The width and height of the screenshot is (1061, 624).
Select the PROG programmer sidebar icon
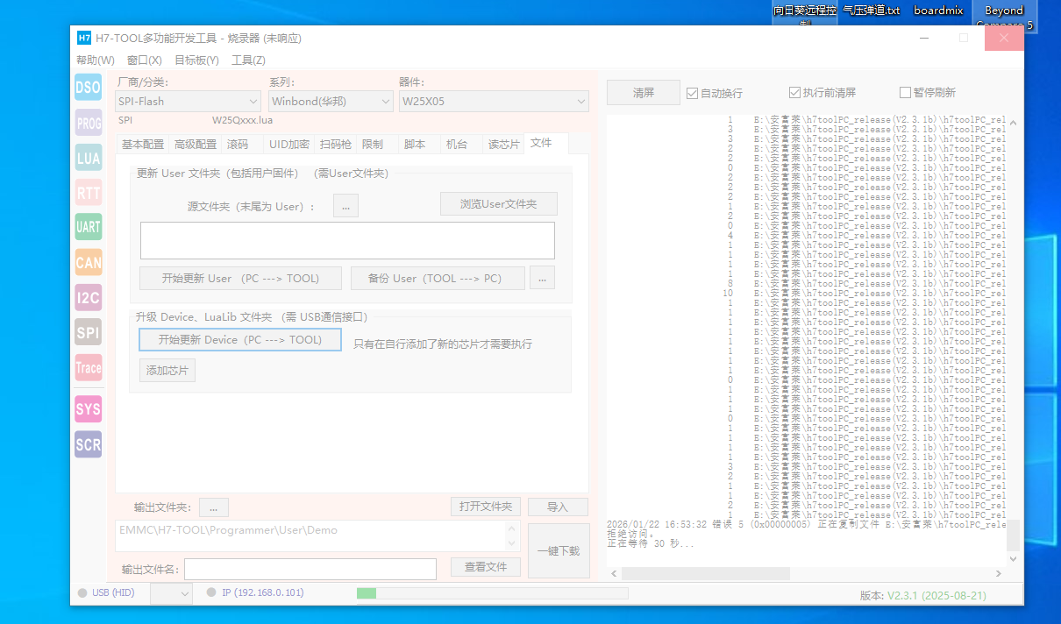88,124
